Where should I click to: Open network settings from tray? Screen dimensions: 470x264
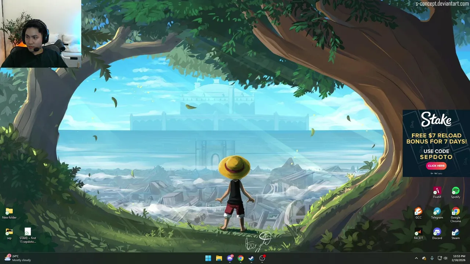pos(440,258)
